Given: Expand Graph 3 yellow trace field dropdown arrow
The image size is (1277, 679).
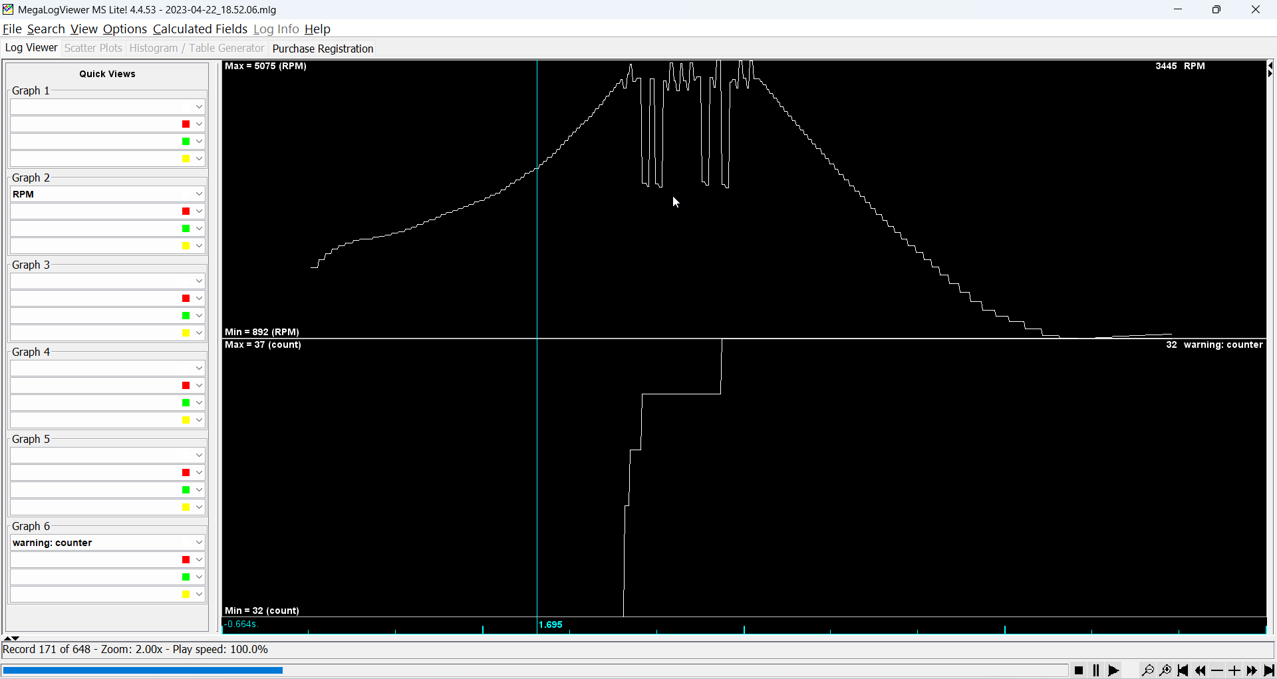Looking at the screenshot, I should (x=199, y=333).
